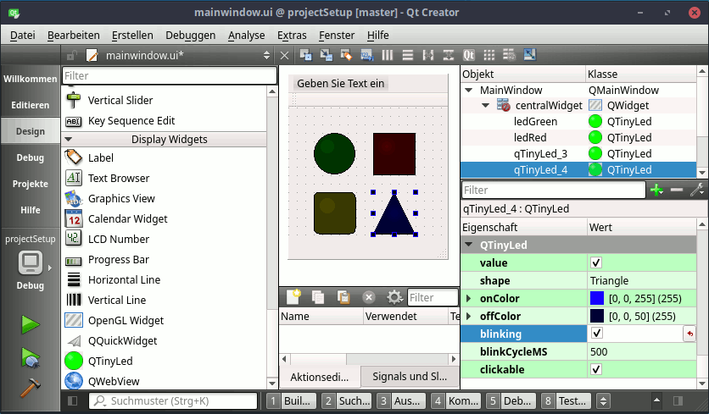Viewport: 709px width, 414px height.
Task: Select Edit Signals/Slots mode icon
Action: [326, 55]
